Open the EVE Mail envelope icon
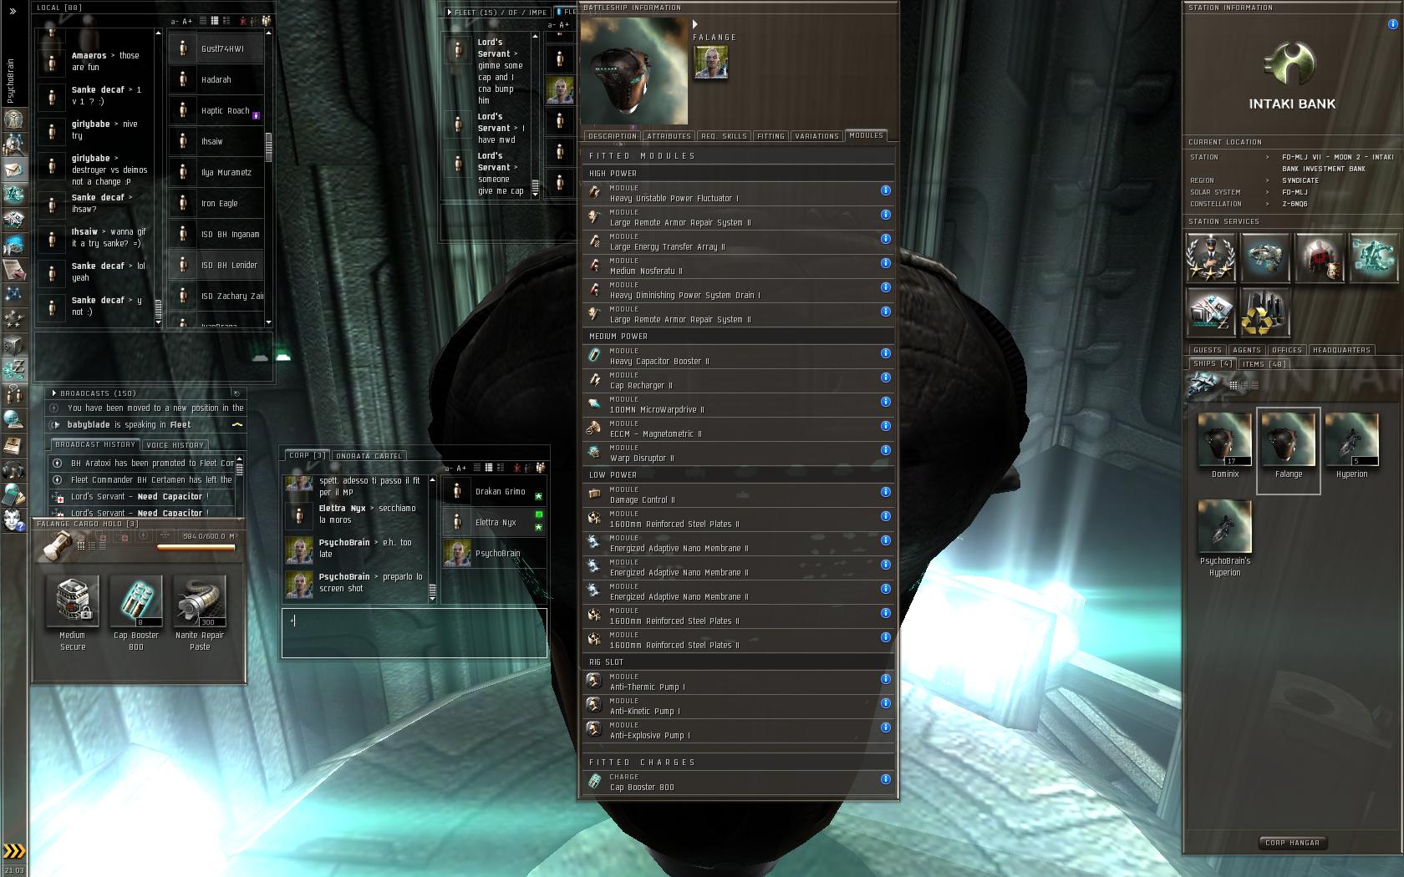The width and height of the screenshot is (1404, 877). (x=13, y=169)
